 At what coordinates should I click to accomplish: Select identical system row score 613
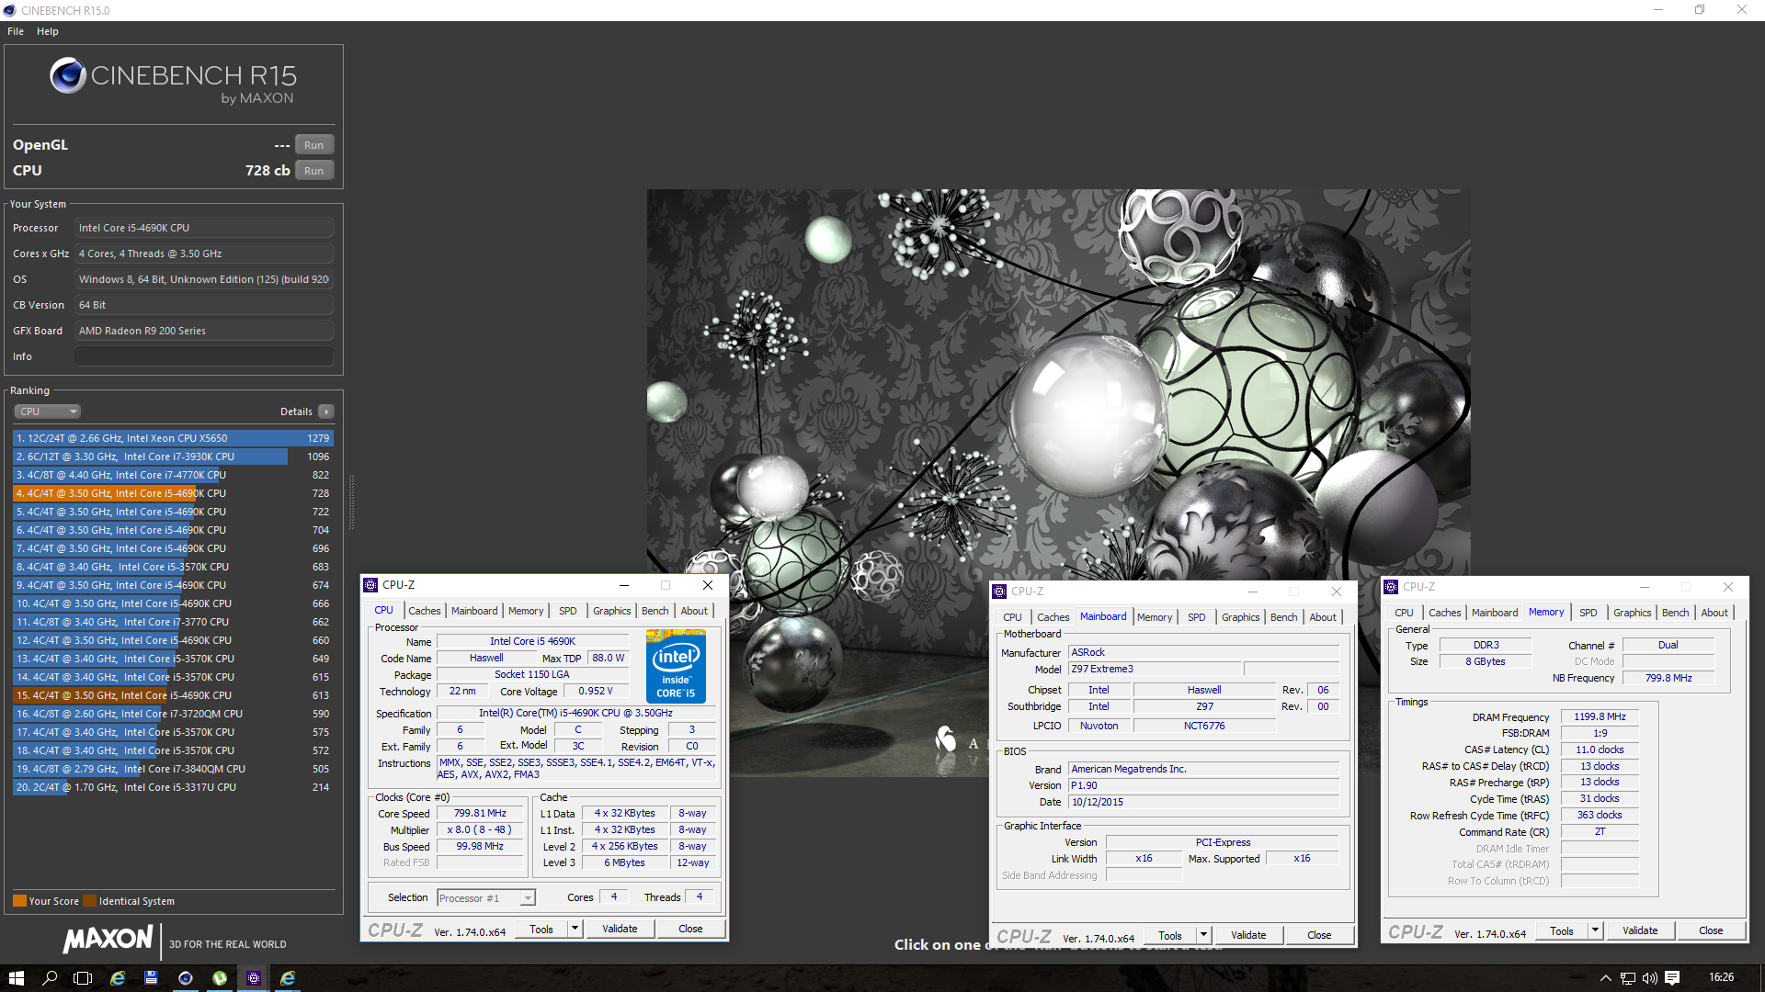click(x=173, y=695)
